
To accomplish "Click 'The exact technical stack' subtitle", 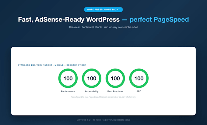I will click(103, 27).
